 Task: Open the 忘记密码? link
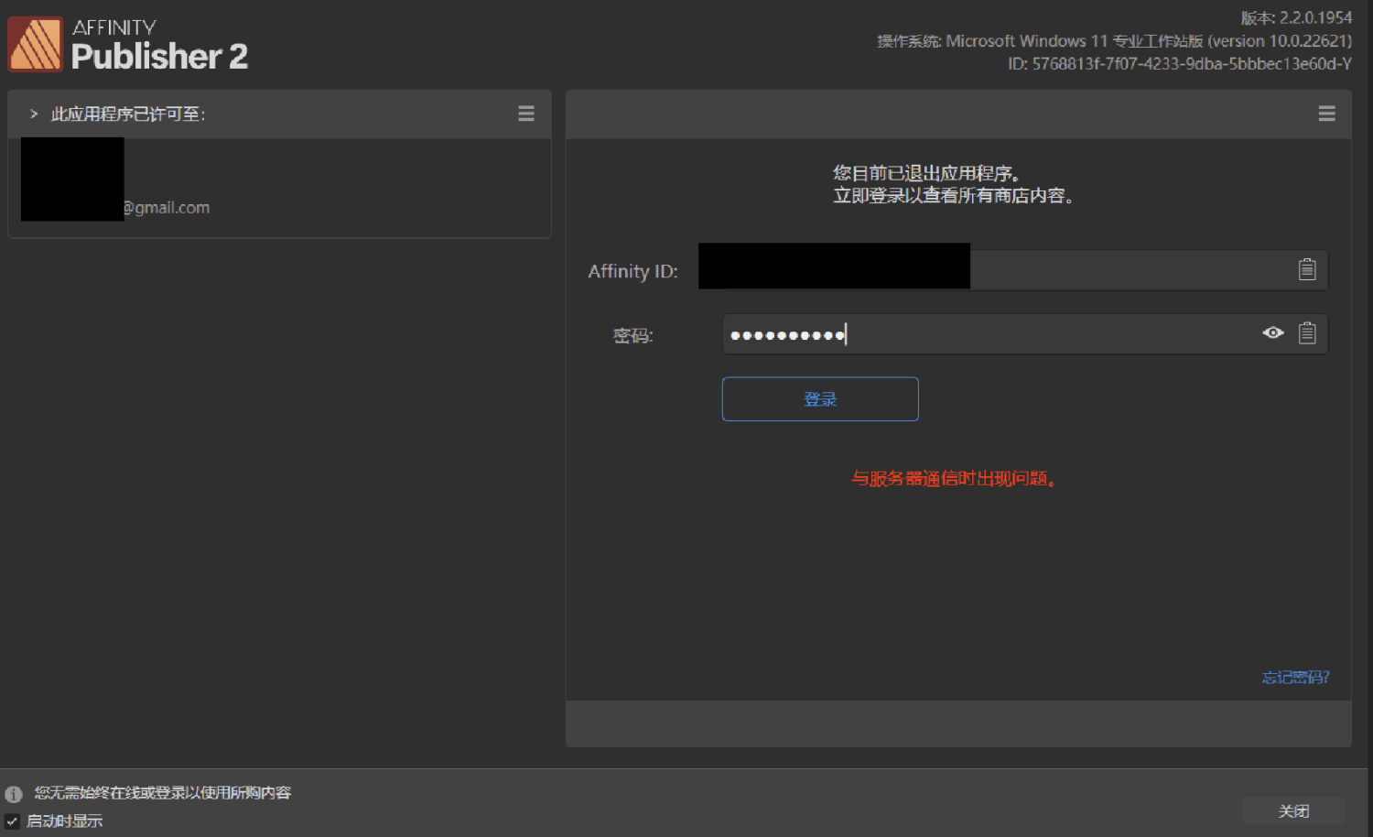1293,678
